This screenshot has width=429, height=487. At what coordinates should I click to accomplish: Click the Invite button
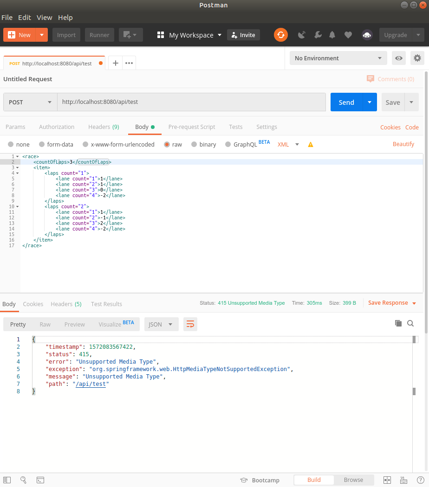click(x=243, y=35)
